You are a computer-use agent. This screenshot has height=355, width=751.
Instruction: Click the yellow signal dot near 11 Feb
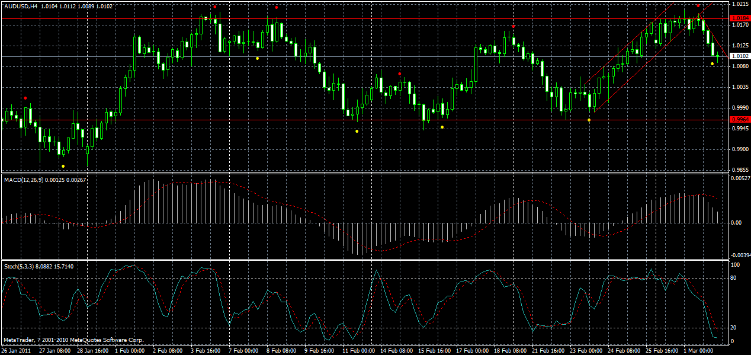point(357,130)
